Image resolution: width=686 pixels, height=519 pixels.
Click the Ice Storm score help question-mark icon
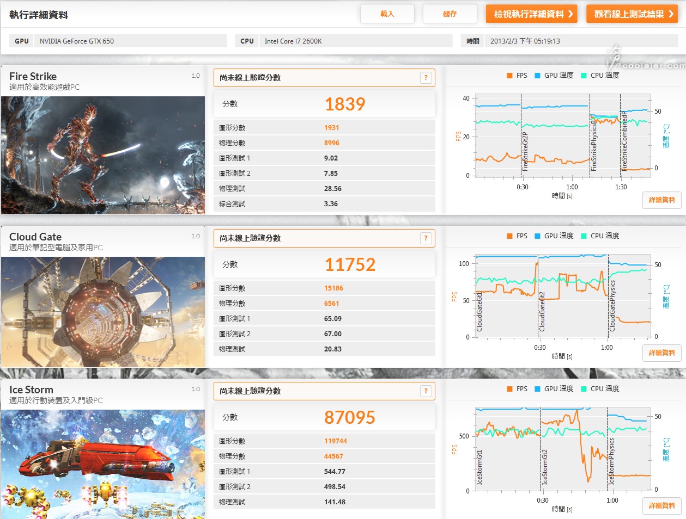[426, 391]
